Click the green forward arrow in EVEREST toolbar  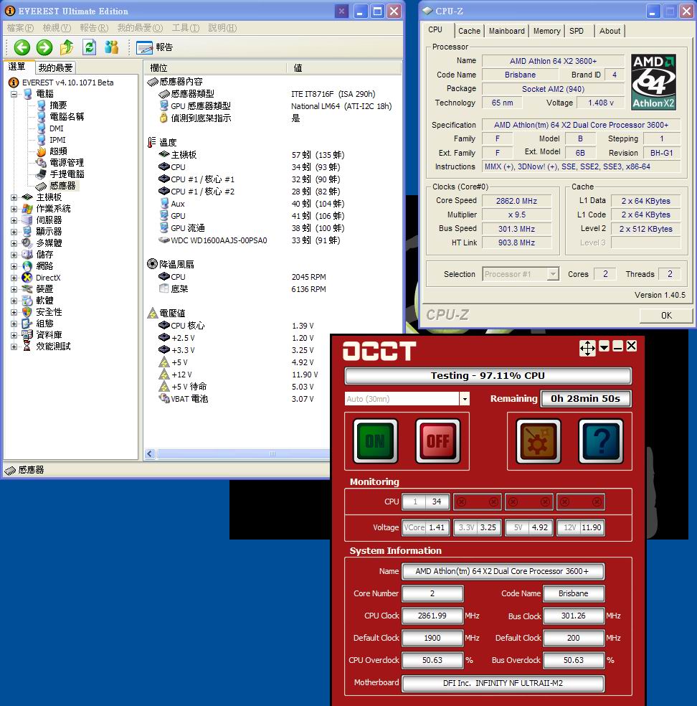point(44,47)
